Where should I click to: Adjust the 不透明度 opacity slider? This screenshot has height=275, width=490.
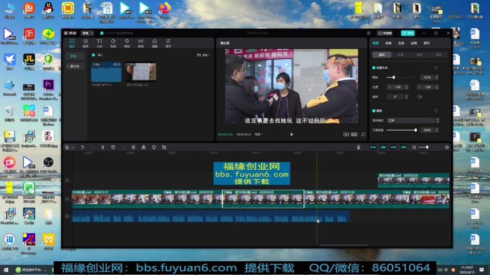click(x=401, y=130)
